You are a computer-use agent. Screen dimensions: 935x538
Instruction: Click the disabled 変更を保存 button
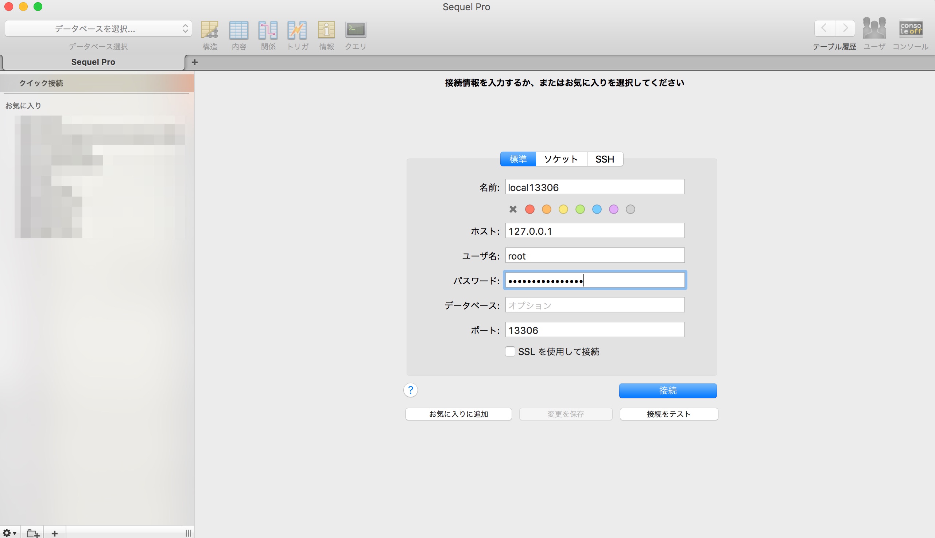pos(566,414)
